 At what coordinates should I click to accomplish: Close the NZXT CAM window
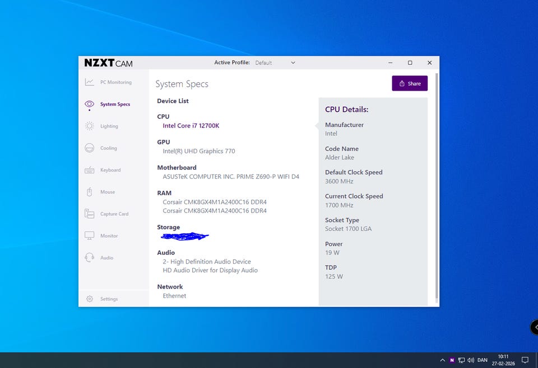(430, 63)
